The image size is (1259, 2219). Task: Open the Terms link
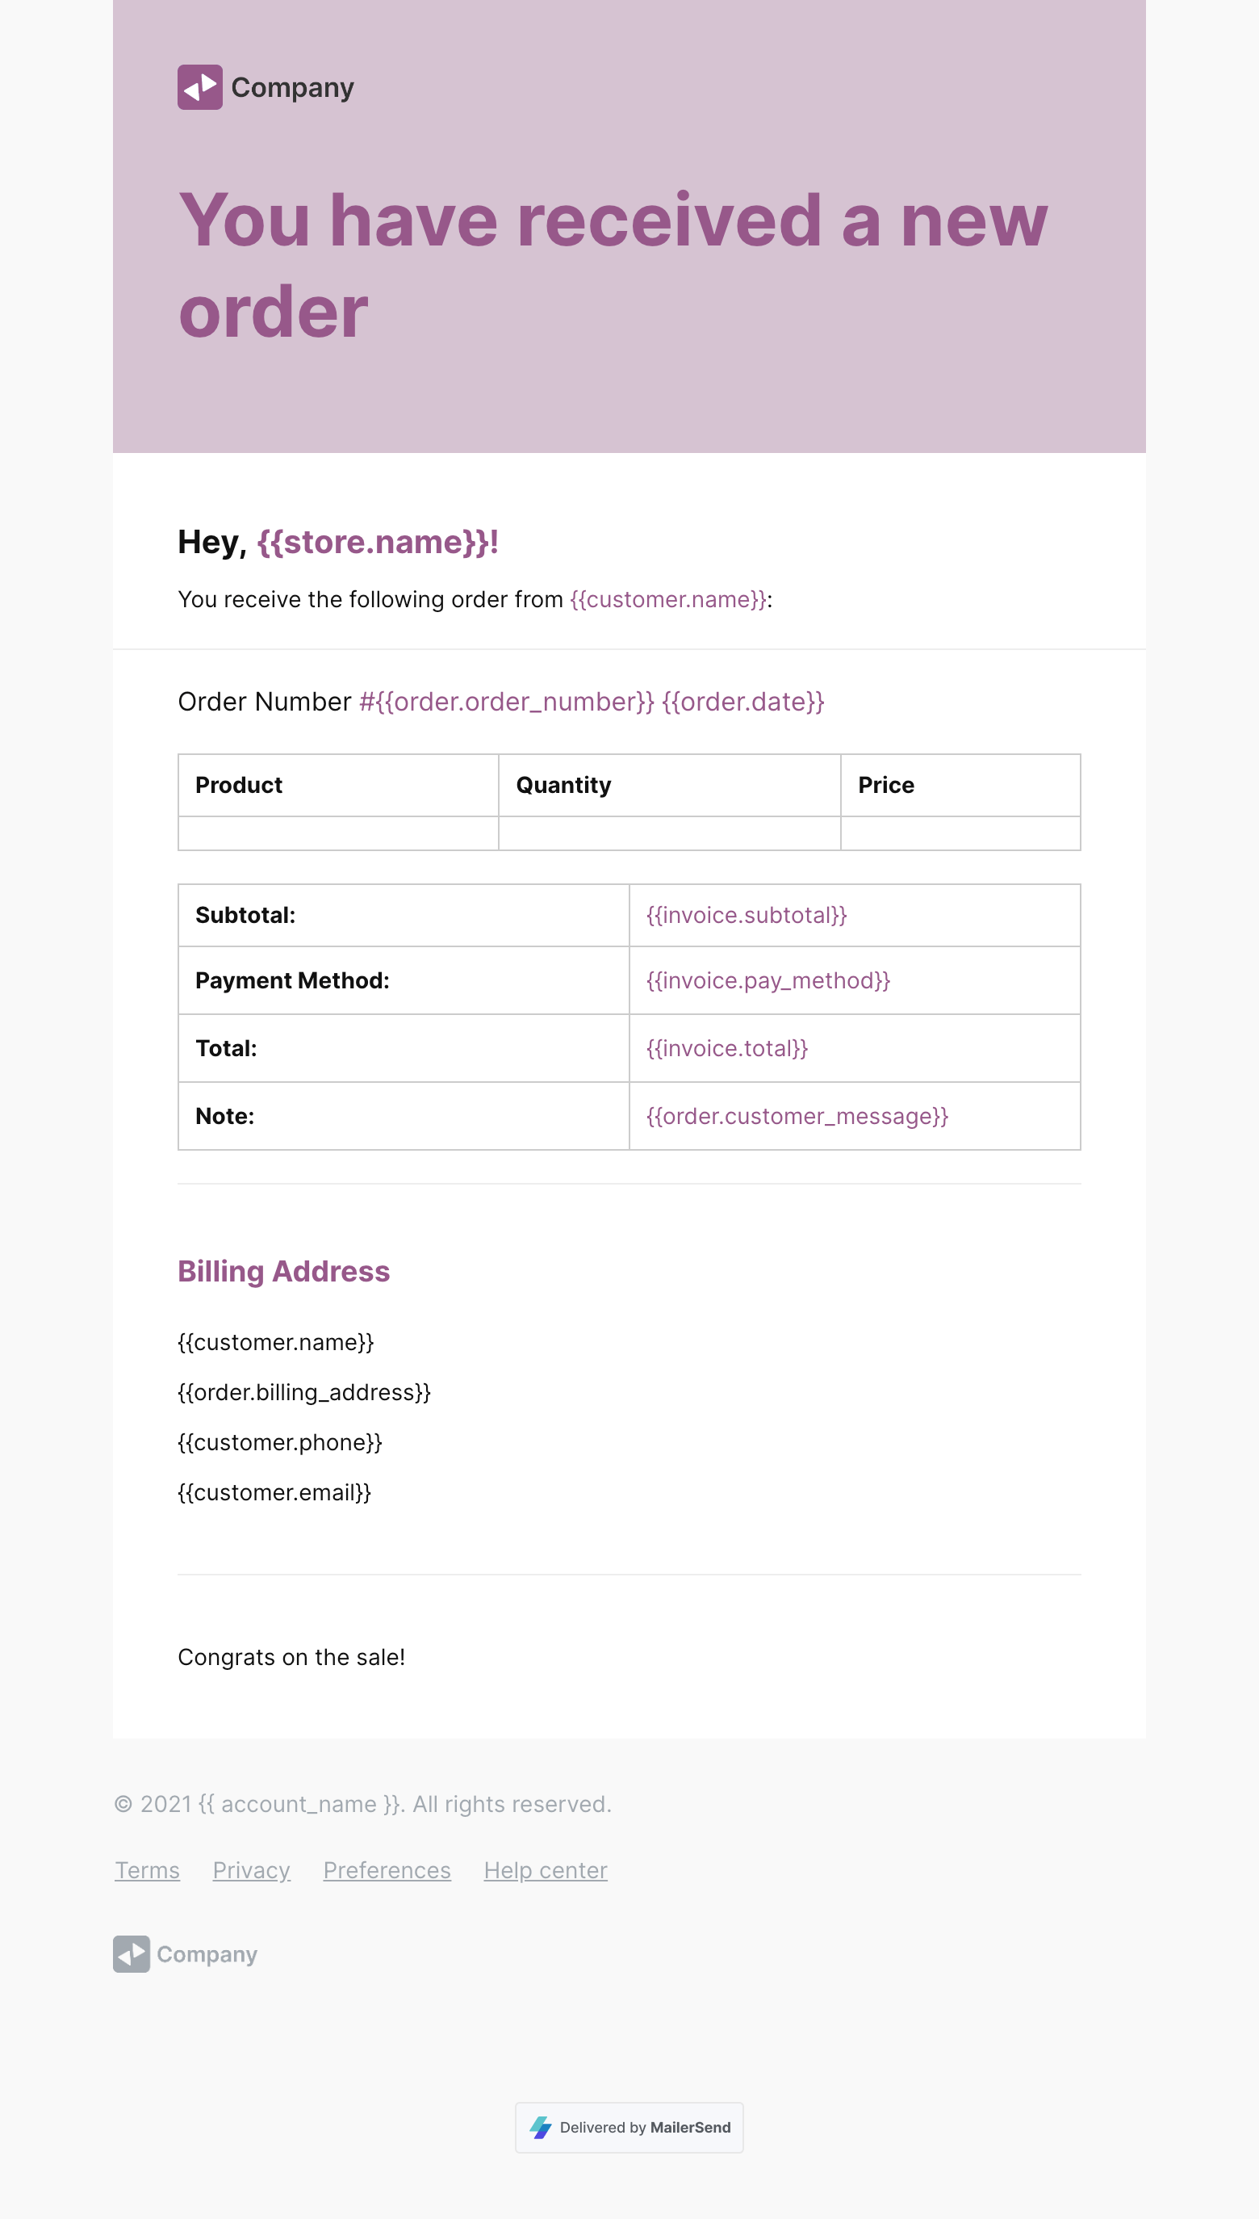coord(148,1869)
